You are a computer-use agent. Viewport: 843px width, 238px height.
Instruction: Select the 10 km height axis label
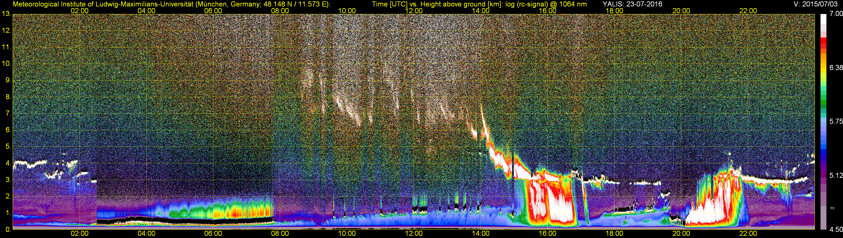pyautogui.click(x=6, y=64)
